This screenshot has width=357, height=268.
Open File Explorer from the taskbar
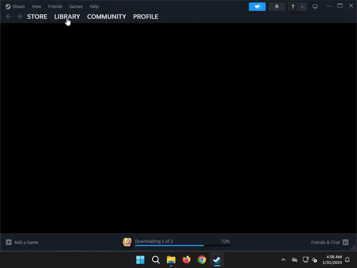click(x=171, y=260)
